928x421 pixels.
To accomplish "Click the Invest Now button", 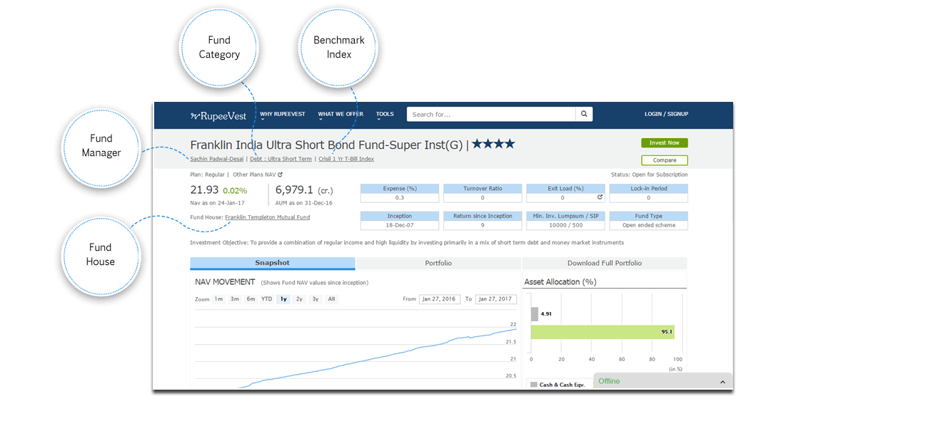I will click(664, 143).
